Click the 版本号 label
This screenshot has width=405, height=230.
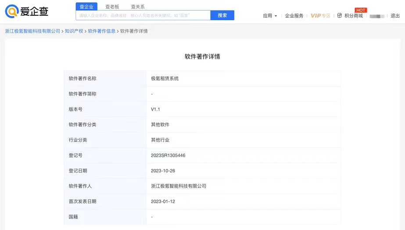point(75,109)
